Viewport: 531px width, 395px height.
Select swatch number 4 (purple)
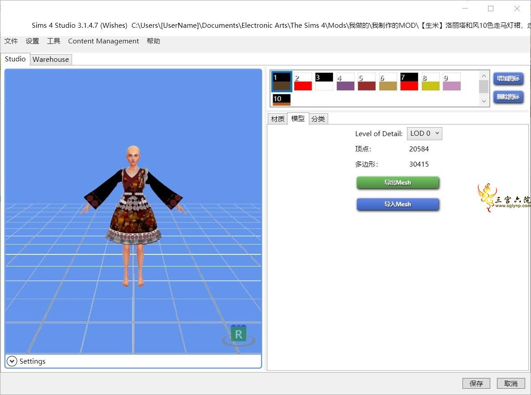tap(346, 82)
